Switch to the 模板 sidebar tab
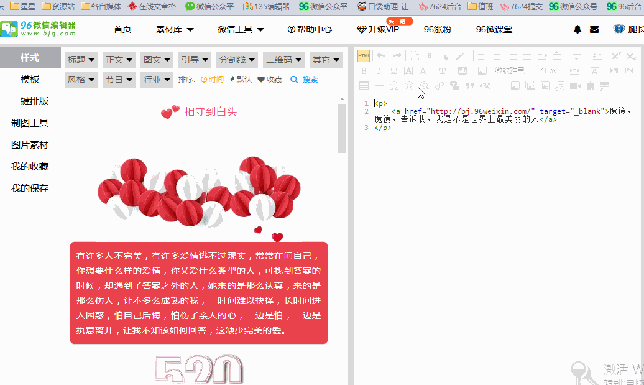This screenshot has height=385, width=644. click(x=30, y=80)
